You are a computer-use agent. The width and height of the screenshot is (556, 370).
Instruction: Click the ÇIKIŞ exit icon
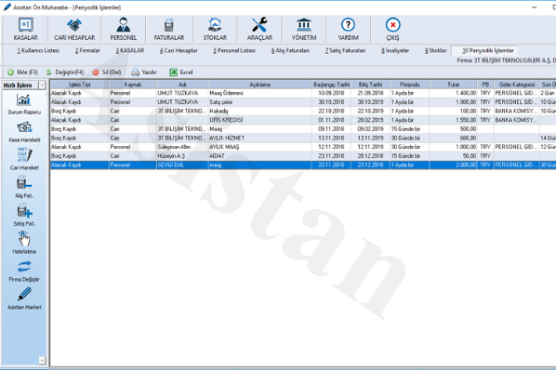click(392, 25)
